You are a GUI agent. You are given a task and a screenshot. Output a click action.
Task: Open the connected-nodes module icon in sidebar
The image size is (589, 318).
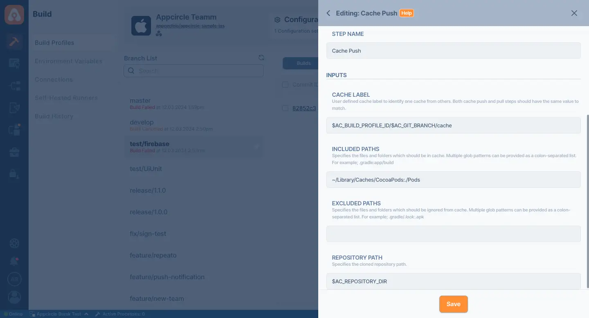[x=14, y=86]
